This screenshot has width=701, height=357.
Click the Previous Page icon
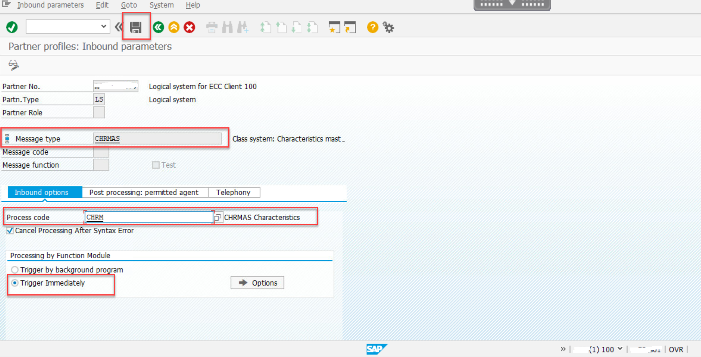click(x=281, y=27)
